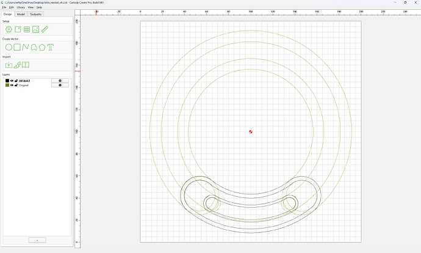Viewport: 421px width, 253px height.
Task: Open the File menu
Action: click(x=4, y=7)
